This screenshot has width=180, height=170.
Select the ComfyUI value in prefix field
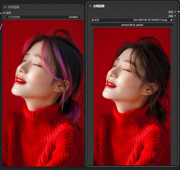click(73, 17)
